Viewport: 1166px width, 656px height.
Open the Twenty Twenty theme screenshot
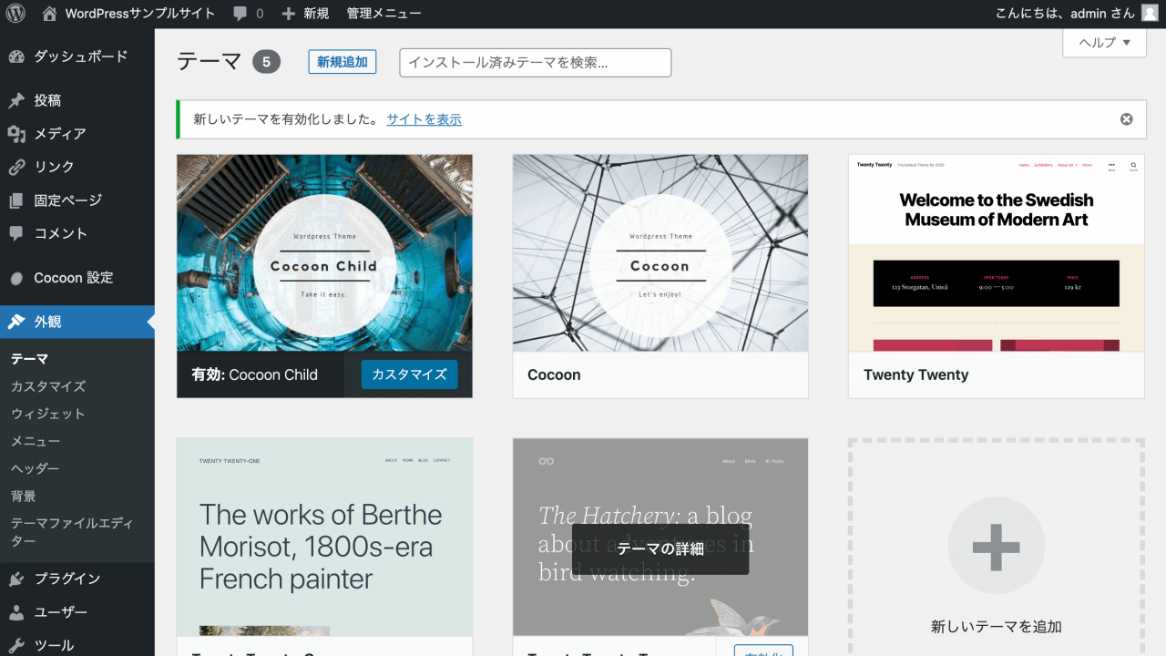[x=996, y=252]
